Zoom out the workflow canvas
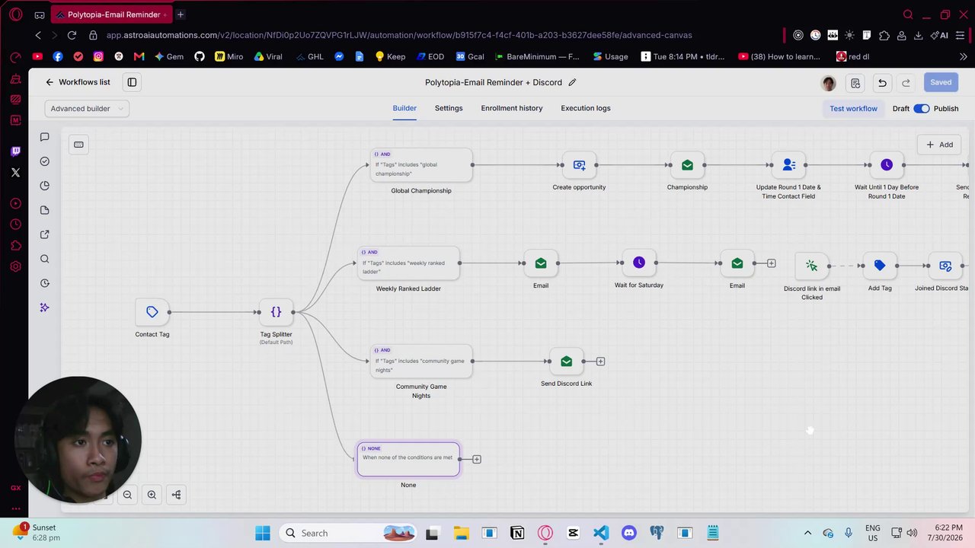Image resolution: width=975 pixels, height=548 pixels. point(127,495)
